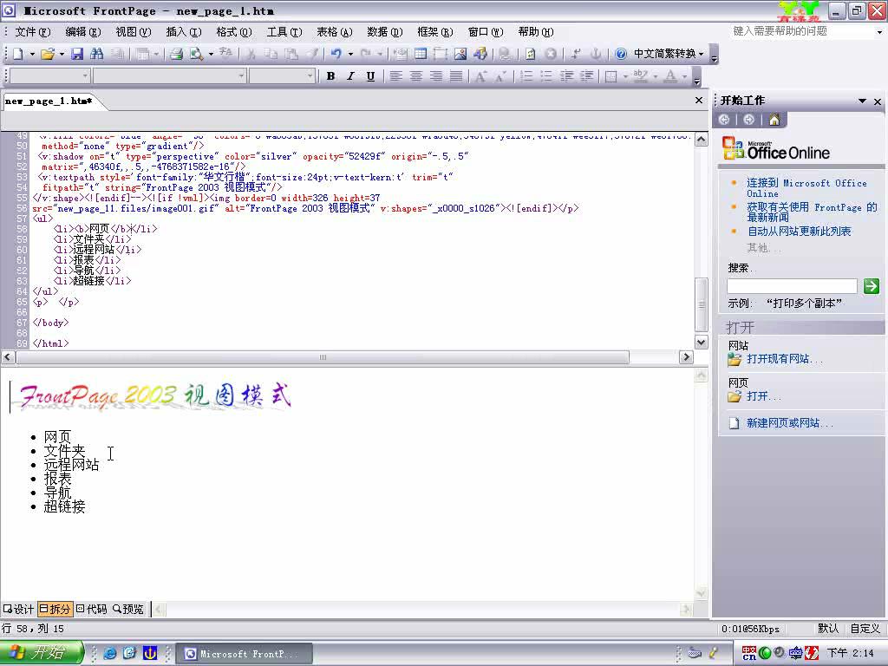888x666 pixels.
Task: Apply the text highlight color
Action: point(641,76)
